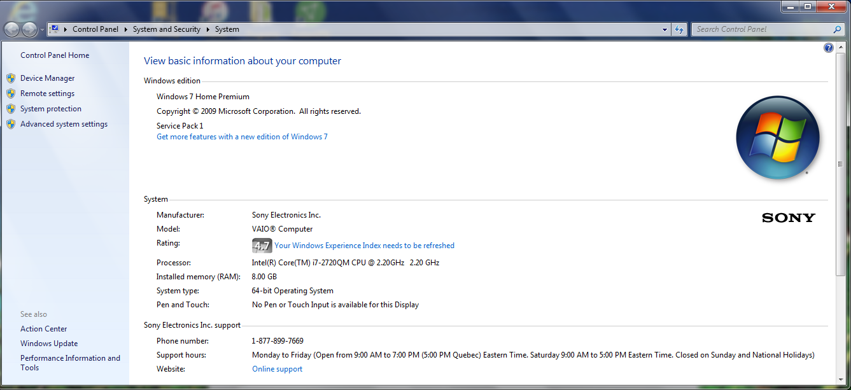
Task: Click shield icon beside Advanced system settings
Action: (x=11, y=124)
